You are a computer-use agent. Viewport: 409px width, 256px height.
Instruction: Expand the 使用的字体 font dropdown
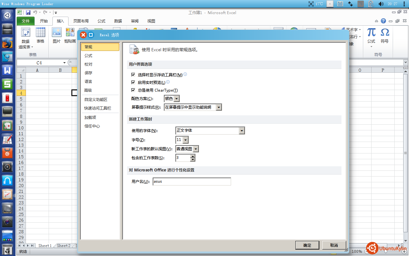(242, 131)
